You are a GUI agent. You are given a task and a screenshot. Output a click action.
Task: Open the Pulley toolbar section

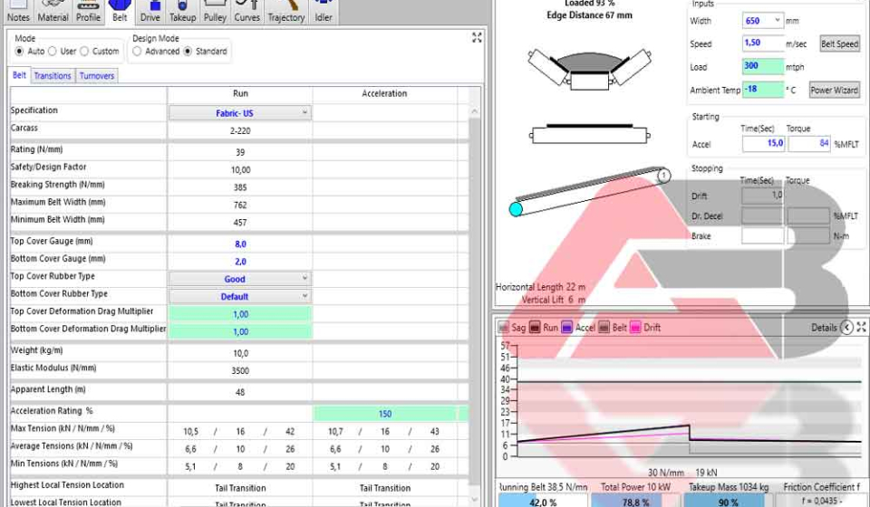click(x=215, y=12)
